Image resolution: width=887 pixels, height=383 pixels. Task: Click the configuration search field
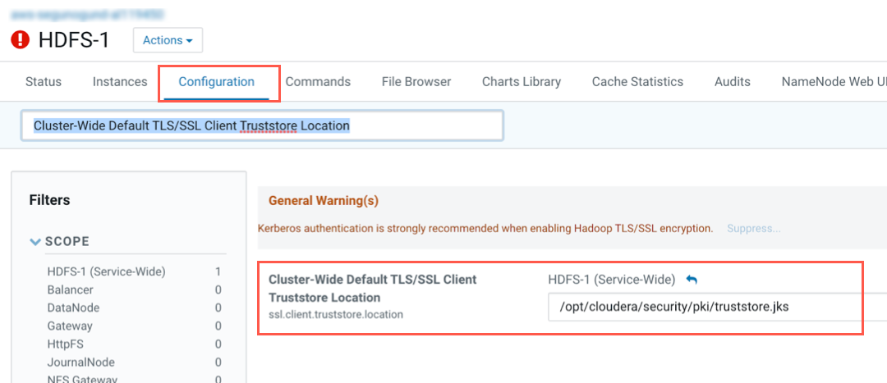262,125
